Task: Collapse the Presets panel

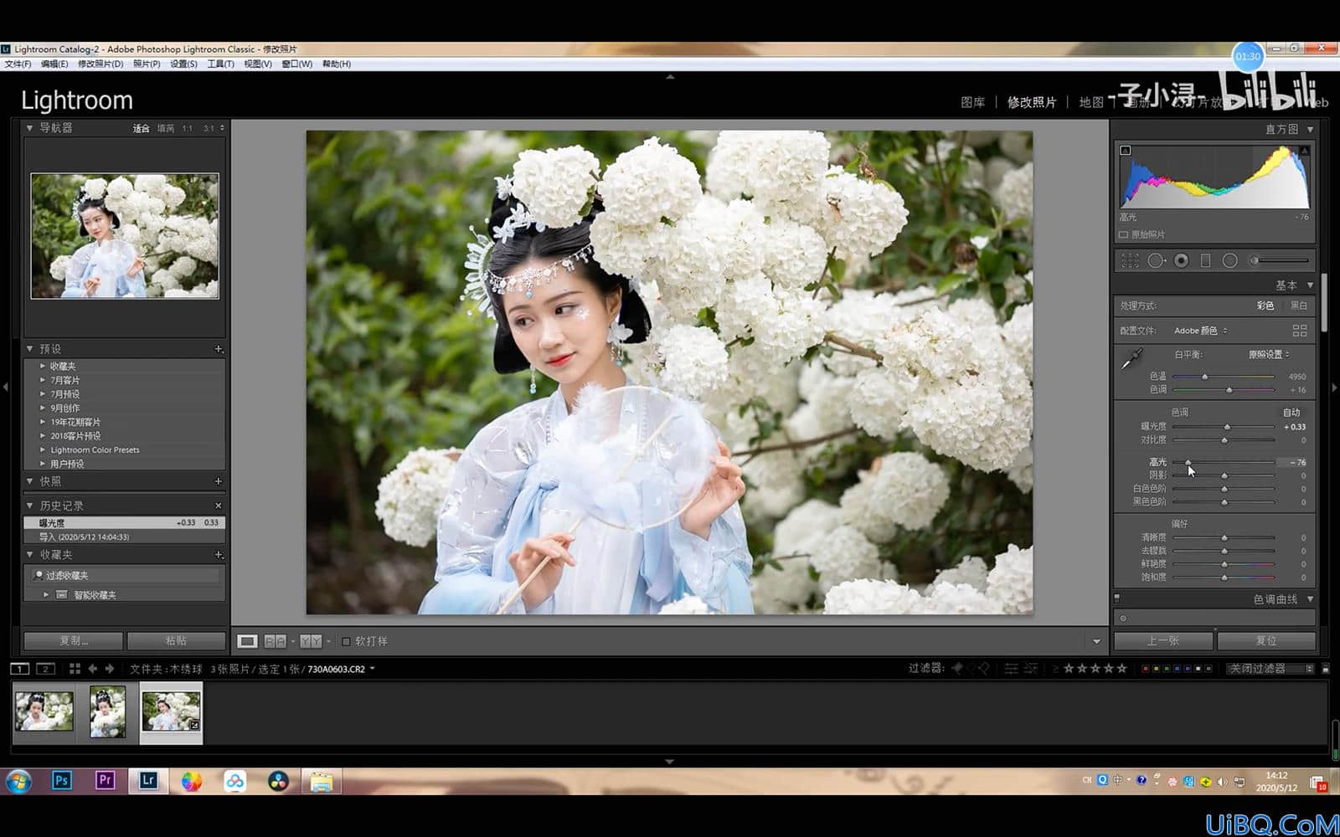Action: click(x=30, y=349)
